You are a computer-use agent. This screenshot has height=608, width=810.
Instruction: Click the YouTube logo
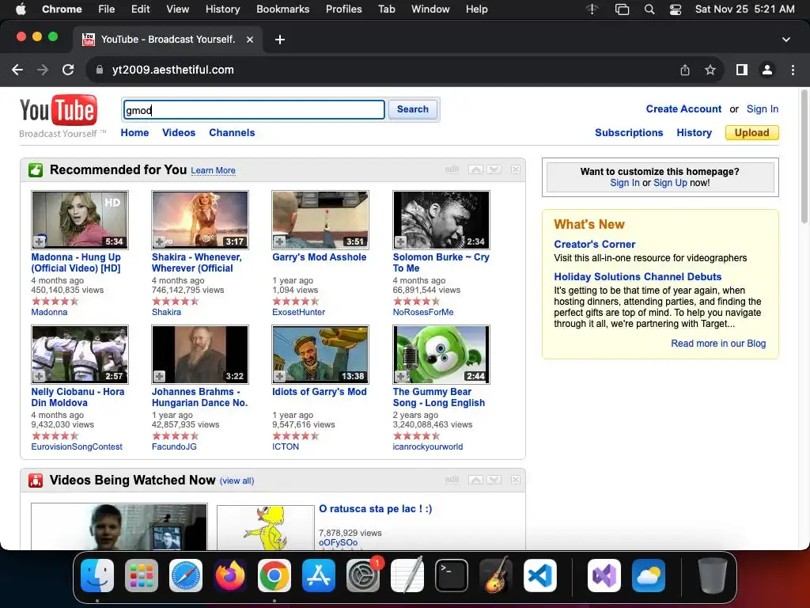click(x=59, y=110)
